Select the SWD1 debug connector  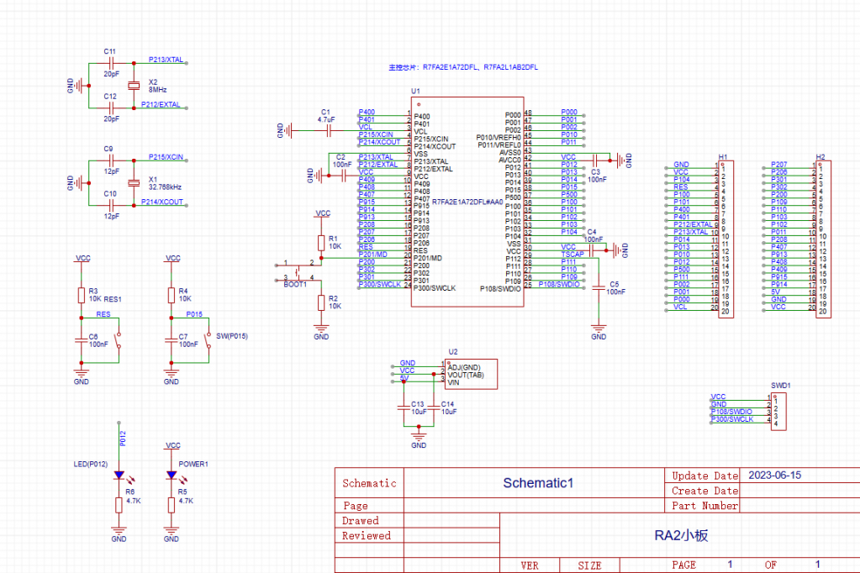(x=778, y=411)
